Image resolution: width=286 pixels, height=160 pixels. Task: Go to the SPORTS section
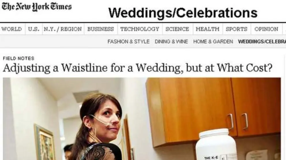(x=237, y=29)
